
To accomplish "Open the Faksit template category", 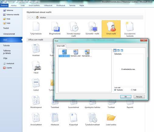I will [x=36, y=67].
